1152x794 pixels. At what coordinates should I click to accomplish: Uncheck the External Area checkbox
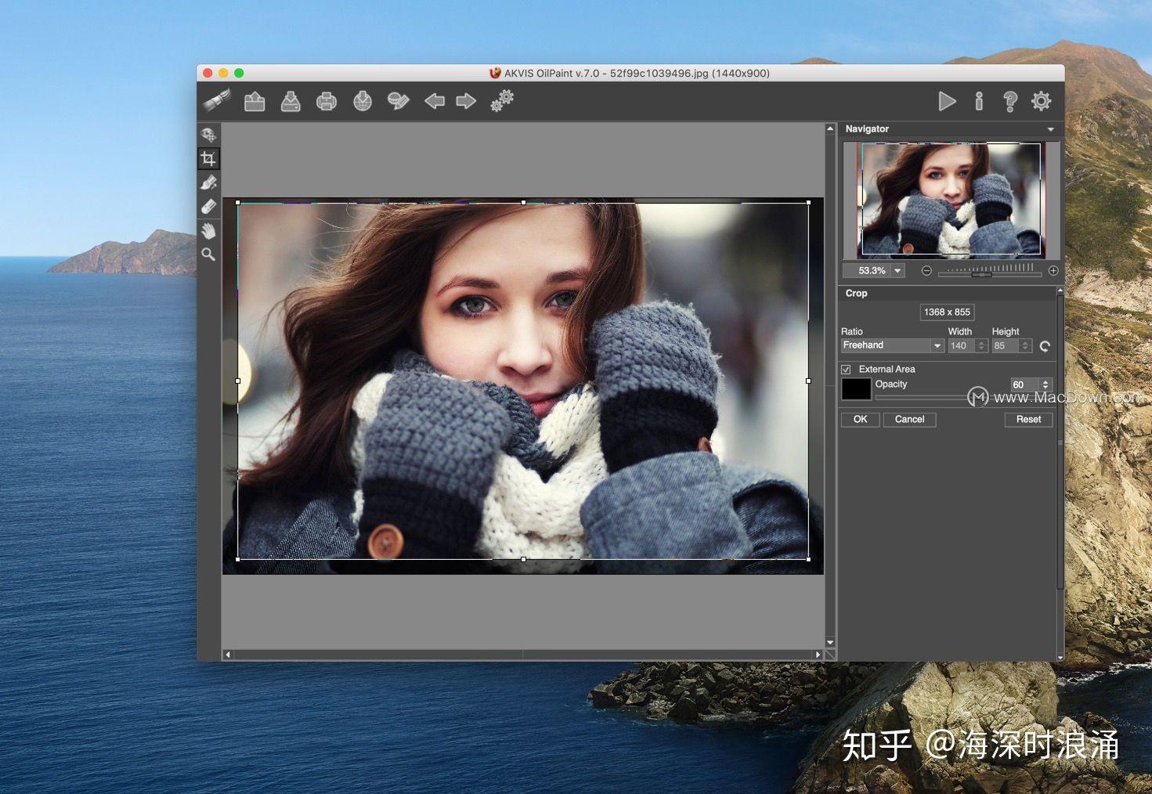[x=847, y=369]
